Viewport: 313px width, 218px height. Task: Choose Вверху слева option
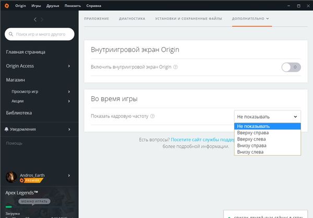coord(268,139)
